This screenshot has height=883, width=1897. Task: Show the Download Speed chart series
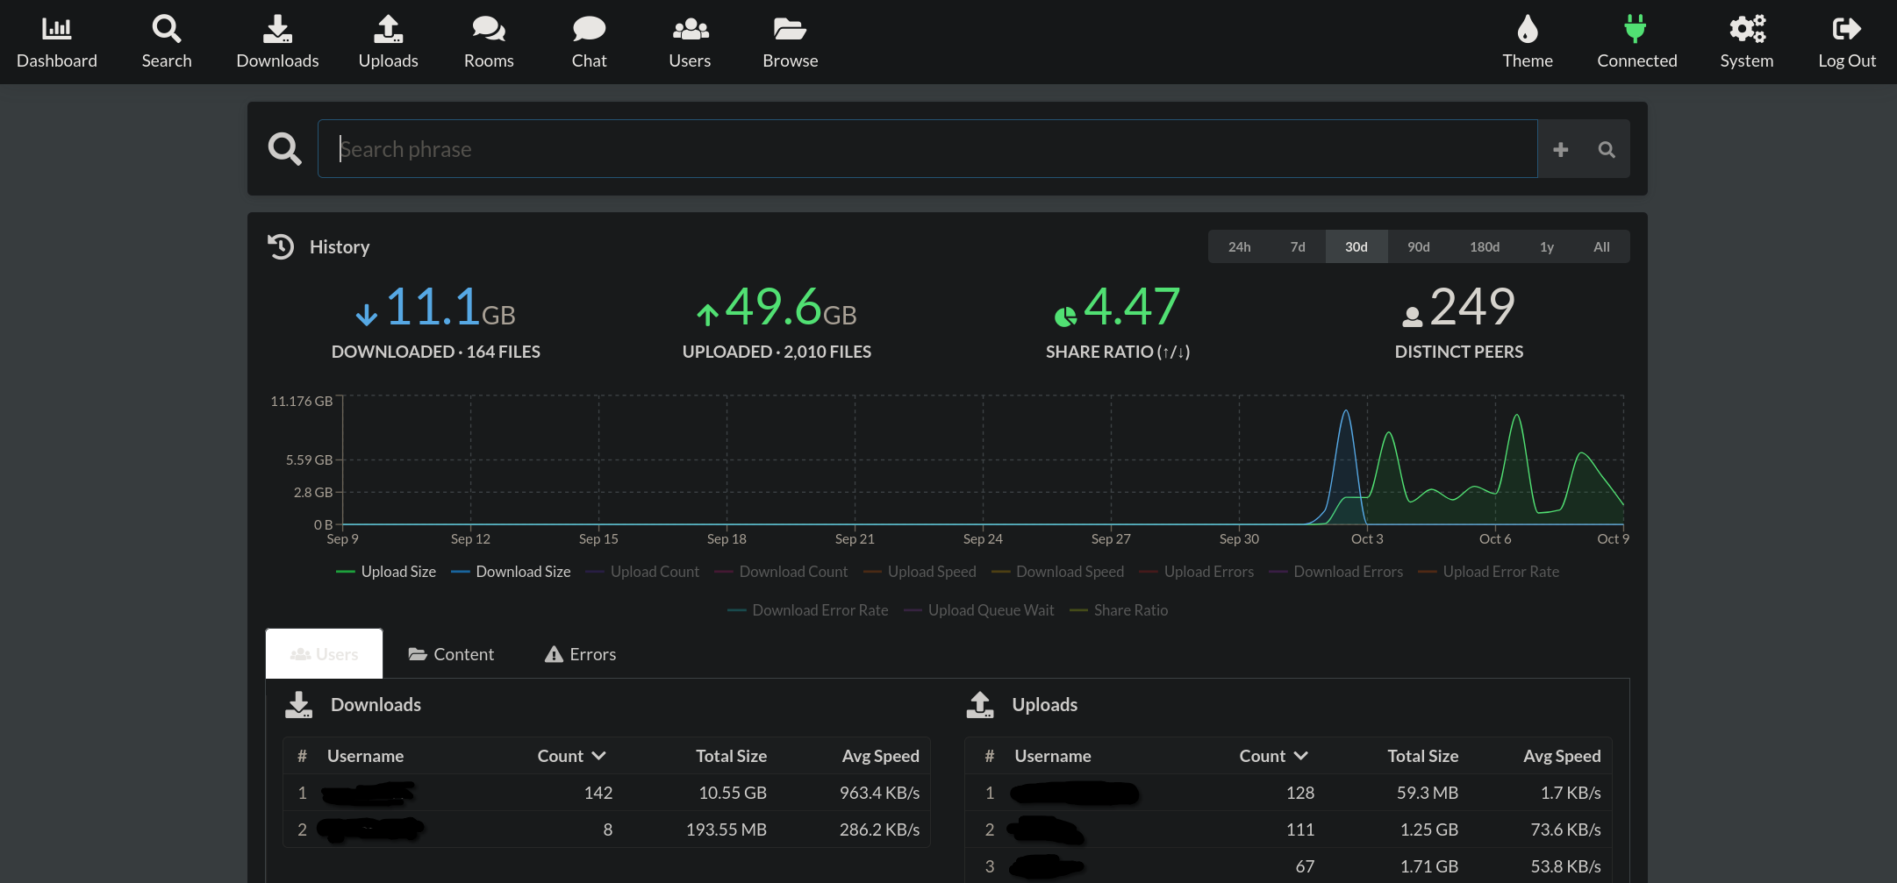pos(1057,572)
